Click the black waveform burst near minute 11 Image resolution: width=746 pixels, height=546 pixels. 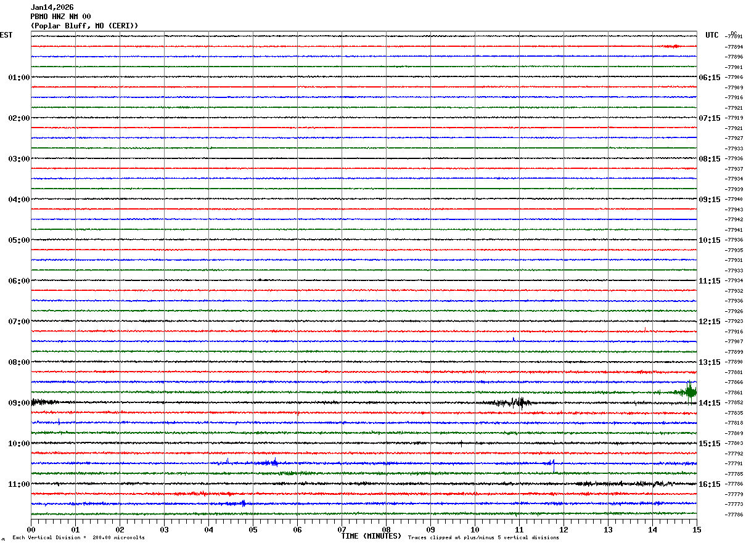(x=518, y=403)
